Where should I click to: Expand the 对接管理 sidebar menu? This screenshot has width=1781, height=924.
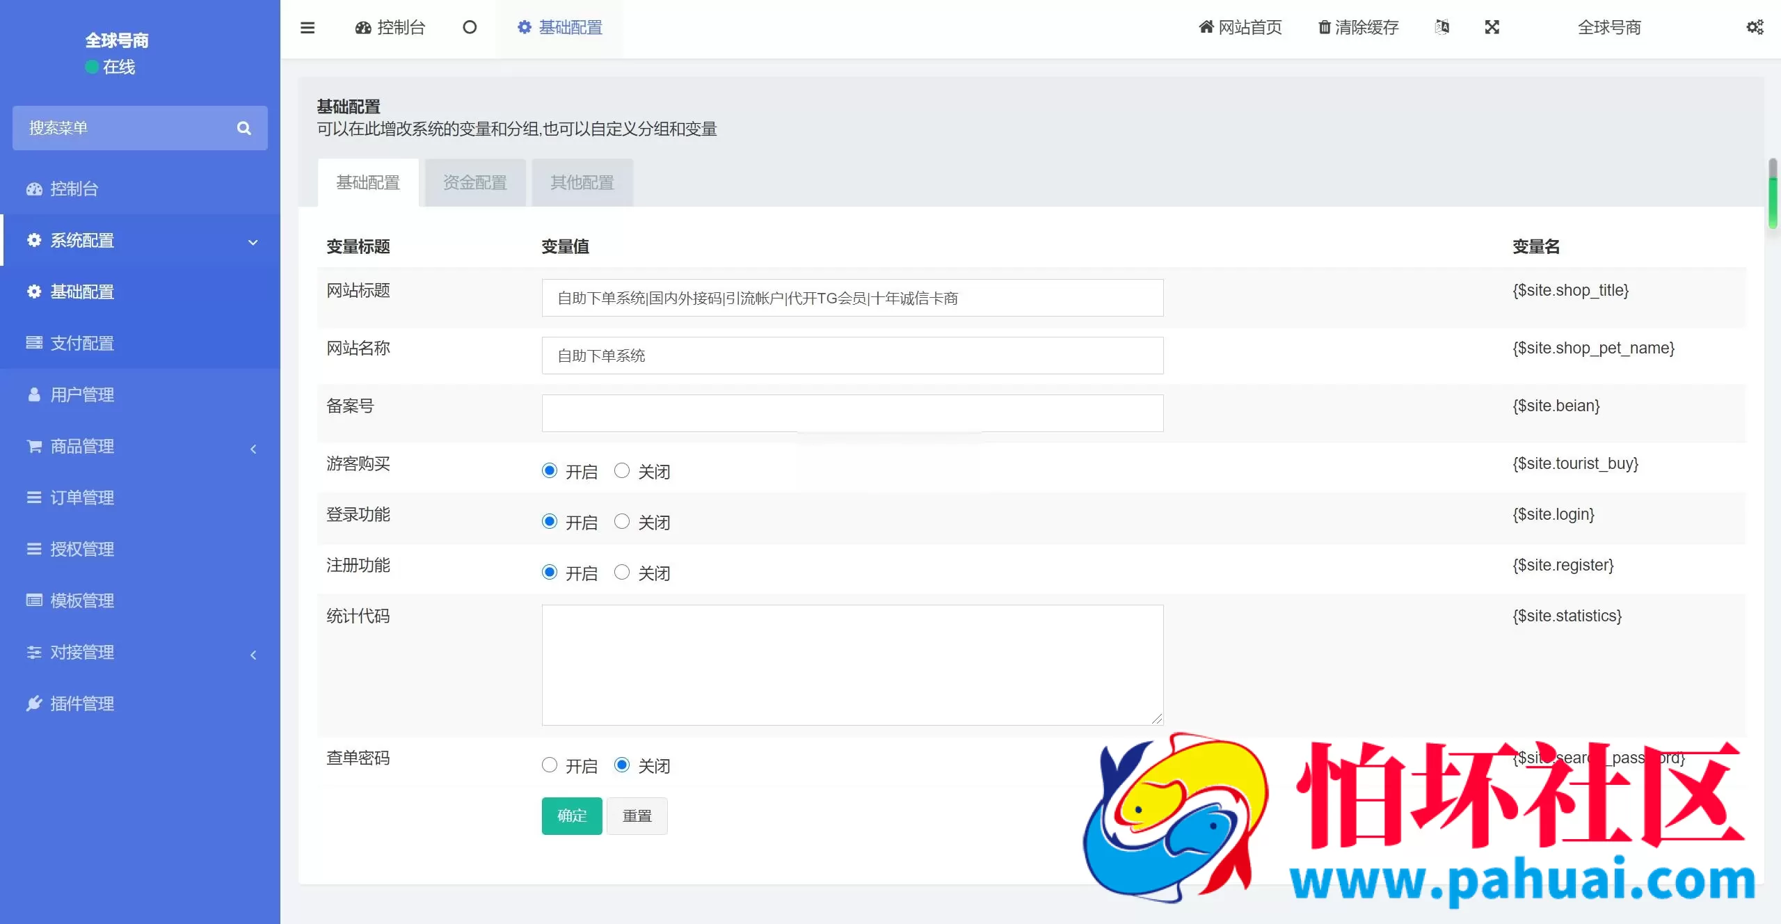click(253, 655)
